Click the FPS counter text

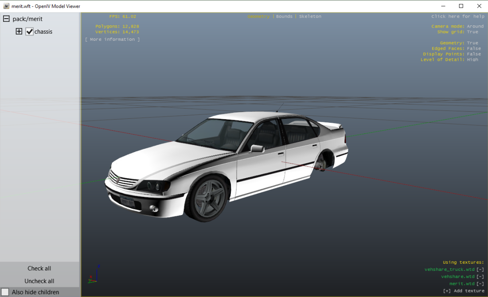pos(123,16)
